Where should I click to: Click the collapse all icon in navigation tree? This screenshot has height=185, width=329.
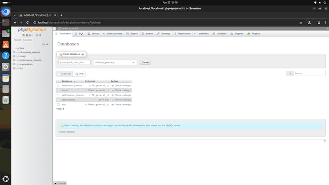tap(44, 44)
